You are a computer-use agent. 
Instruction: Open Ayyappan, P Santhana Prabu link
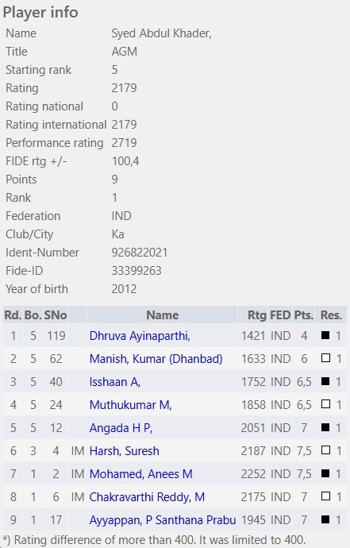(x=163, y=520)
